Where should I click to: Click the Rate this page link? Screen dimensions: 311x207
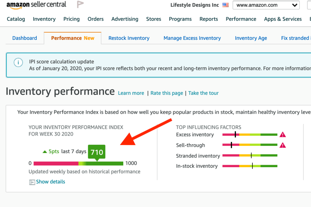(x=167, y=93)
